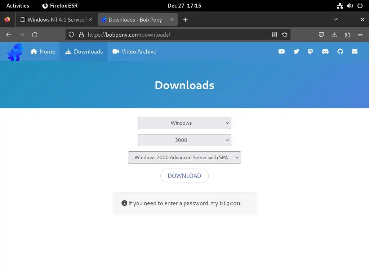This screenshot has width=369, height=276.
Task: Open the Dec 27 17:15 clock menu
Action: tap(184, 6)
